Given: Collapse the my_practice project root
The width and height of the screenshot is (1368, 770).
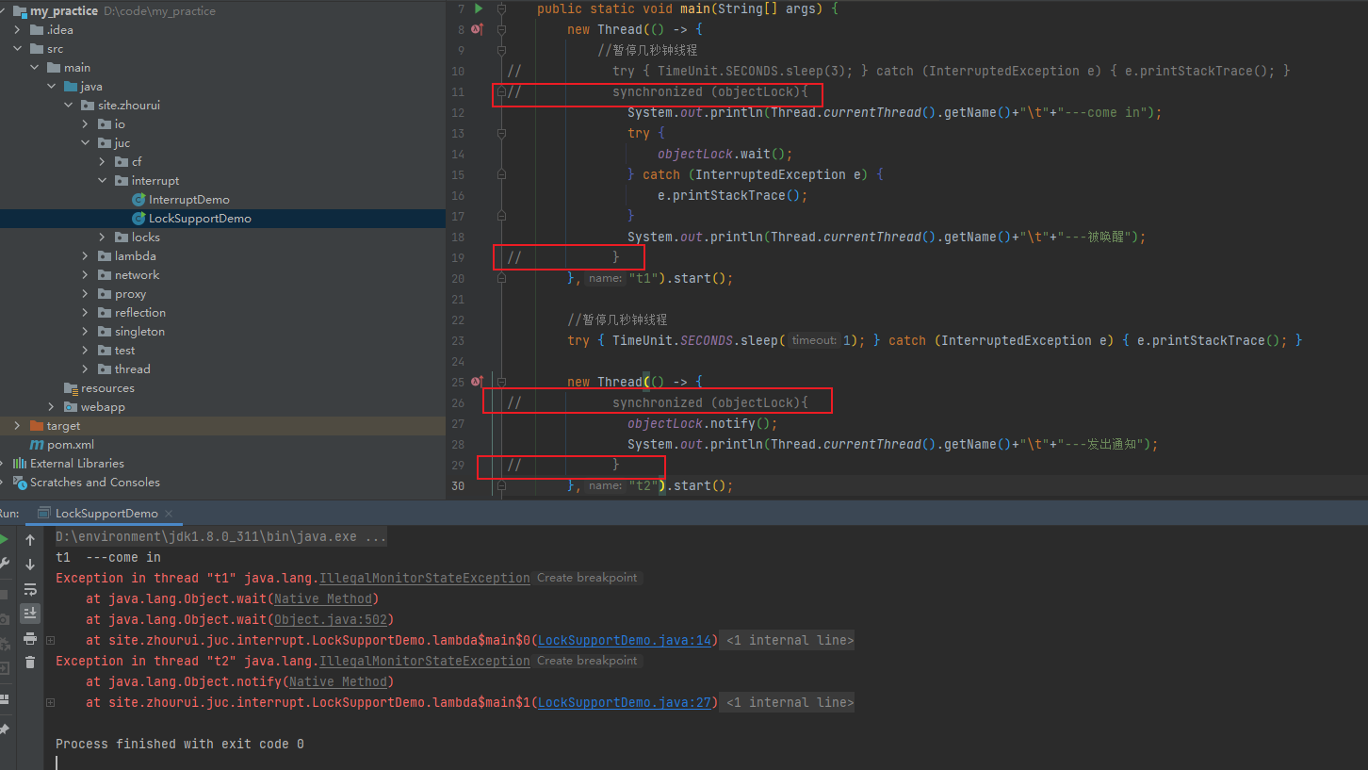Looking at the screenshot, I should [x=3, y=11].
